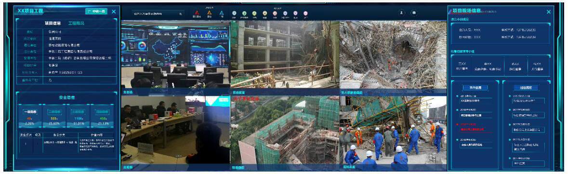Click the red major-risk warning triangle icon
This screenshot has width=568, height=174.
[197, 13]
